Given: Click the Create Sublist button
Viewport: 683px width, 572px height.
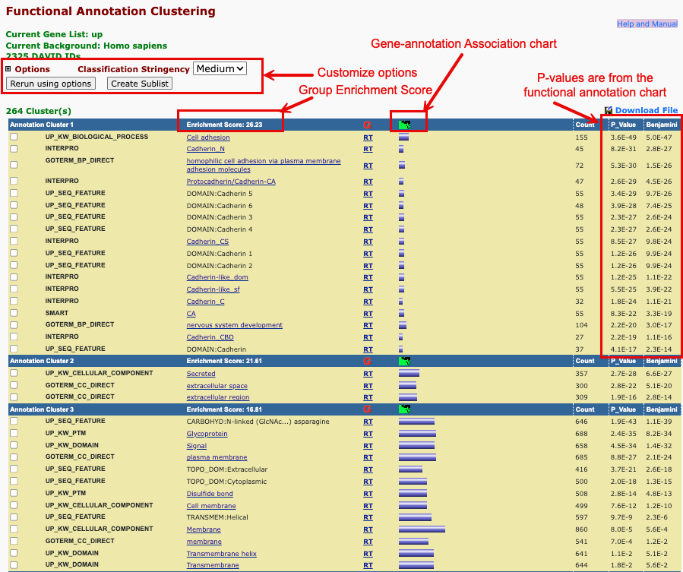Looking at the screenshot, I should click(x=140, y=84).
